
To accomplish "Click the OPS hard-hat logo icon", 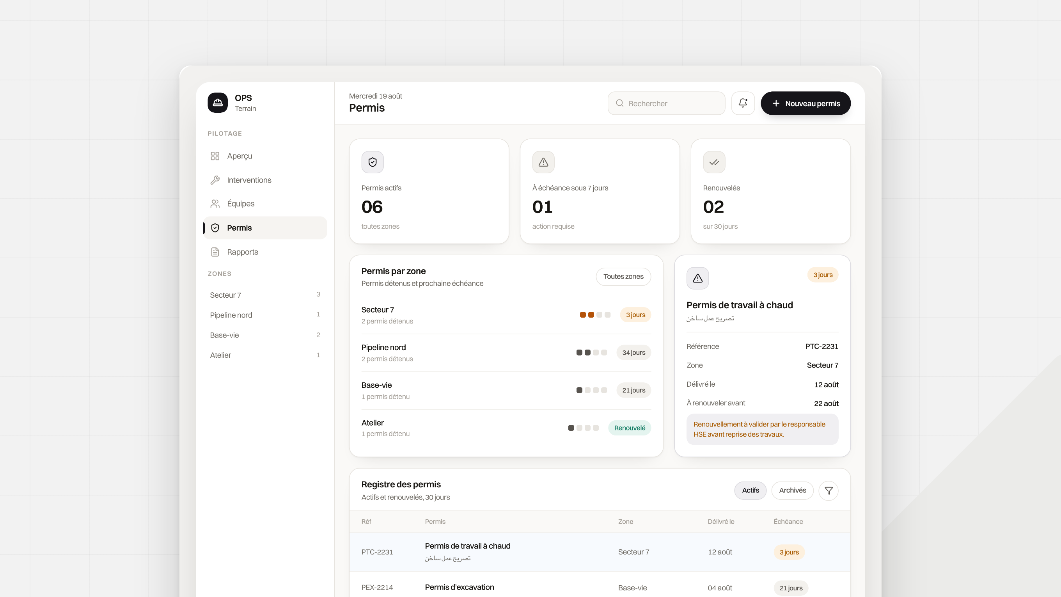I will [218, 103].
